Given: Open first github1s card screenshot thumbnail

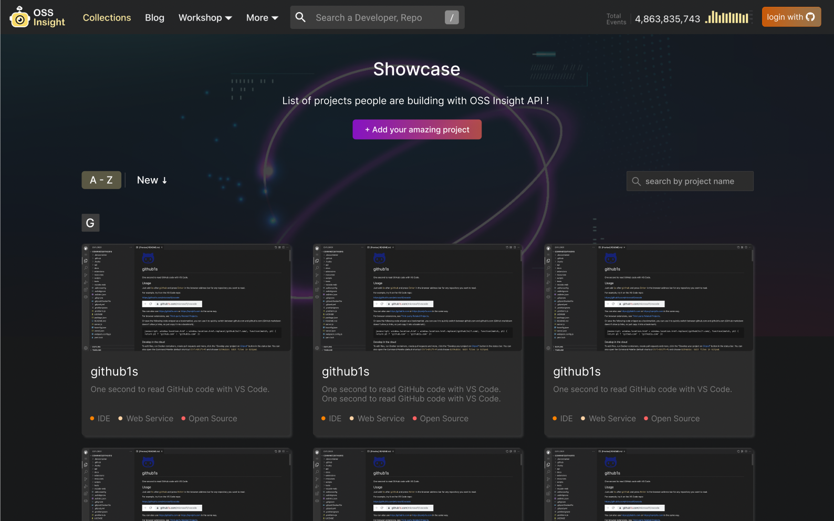Looking at the screenshot, I should point(187,298).
